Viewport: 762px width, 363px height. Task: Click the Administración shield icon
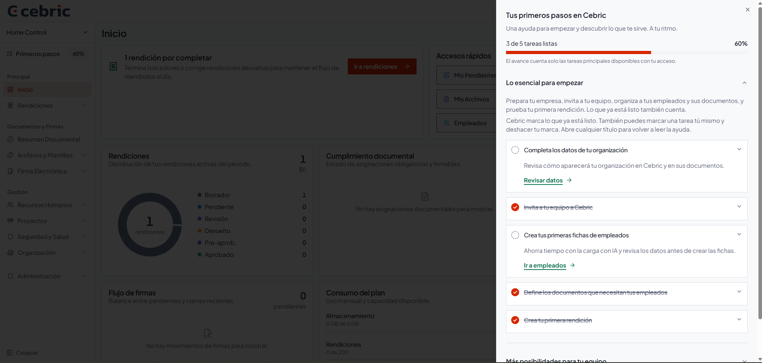(10, 276)
